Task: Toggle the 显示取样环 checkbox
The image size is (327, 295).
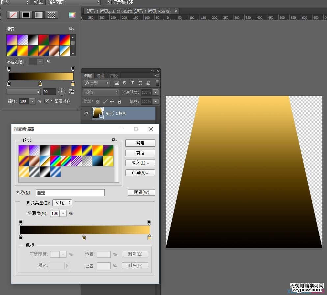Action: click(109, 2)
